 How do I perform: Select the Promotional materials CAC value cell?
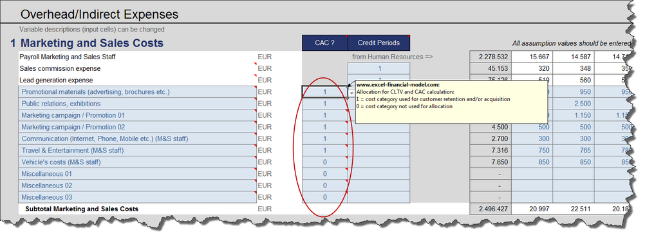tap(325, 91)
